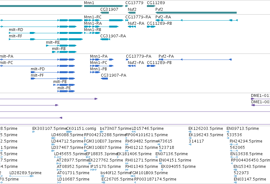
Task: Click the 522973 feature label
Action: pos(241,173)
